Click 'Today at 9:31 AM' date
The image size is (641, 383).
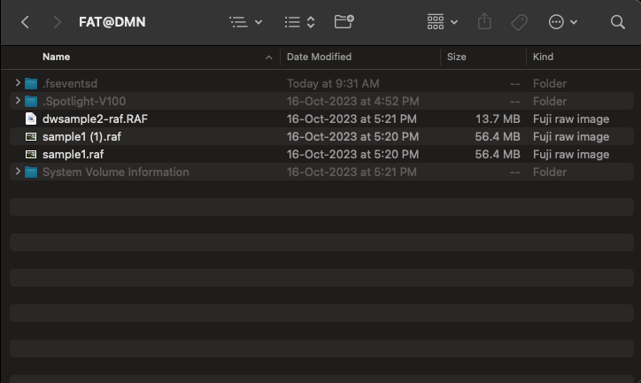pos(333,84)
